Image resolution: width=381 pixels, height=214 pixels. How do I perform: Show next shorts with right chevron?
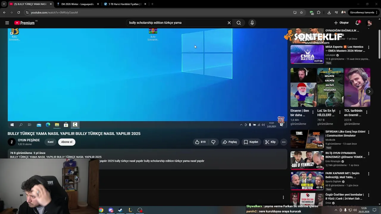(x=369, y=92)
